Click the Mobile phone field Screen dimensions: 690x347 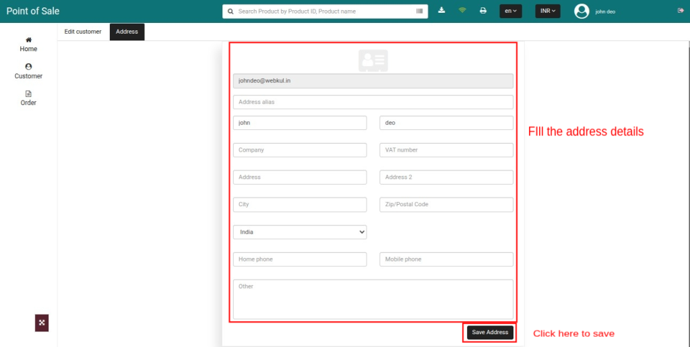click(x=446, y=259)
